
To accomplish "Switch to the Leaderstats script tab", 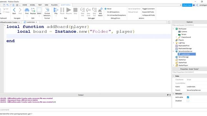I will click(x=30, y=22).
